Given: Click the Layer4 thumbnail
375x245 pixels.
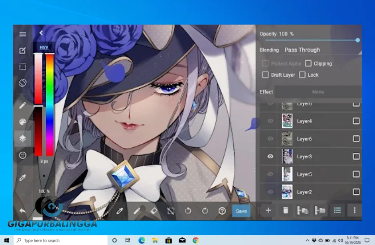Looking at the screenshot, I should (287, 121).
